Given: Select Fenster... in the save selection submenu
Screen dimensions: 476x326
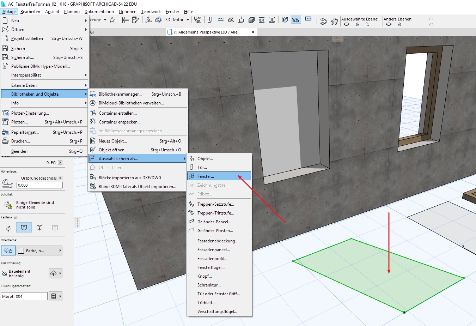Looking at the screenshot, I should click(x=219, y=176).
